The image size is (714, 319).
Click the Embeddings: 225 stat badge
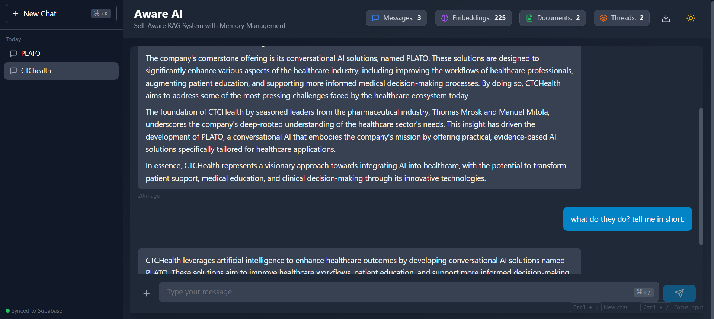point(473,18)
